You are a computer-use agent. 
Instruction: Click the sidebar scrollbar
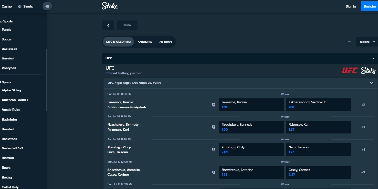(46, 80)
